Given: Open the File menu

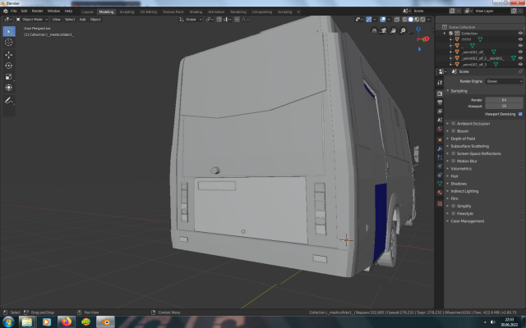Looking at the screenshot, I should tap(14, 11).
